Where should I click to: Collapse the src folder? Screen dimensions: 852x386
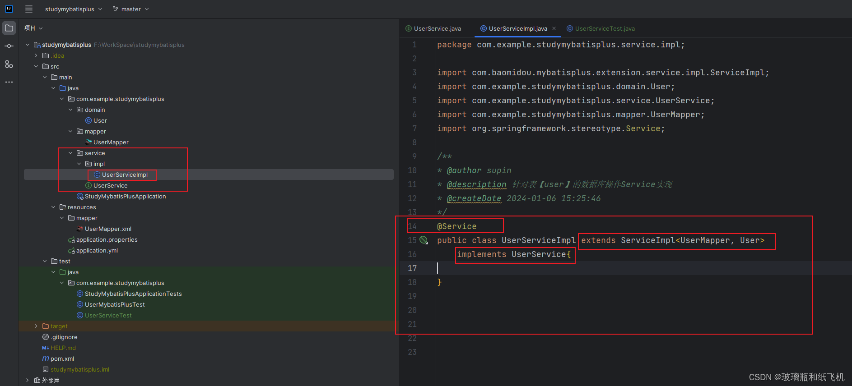pos(36,66)
